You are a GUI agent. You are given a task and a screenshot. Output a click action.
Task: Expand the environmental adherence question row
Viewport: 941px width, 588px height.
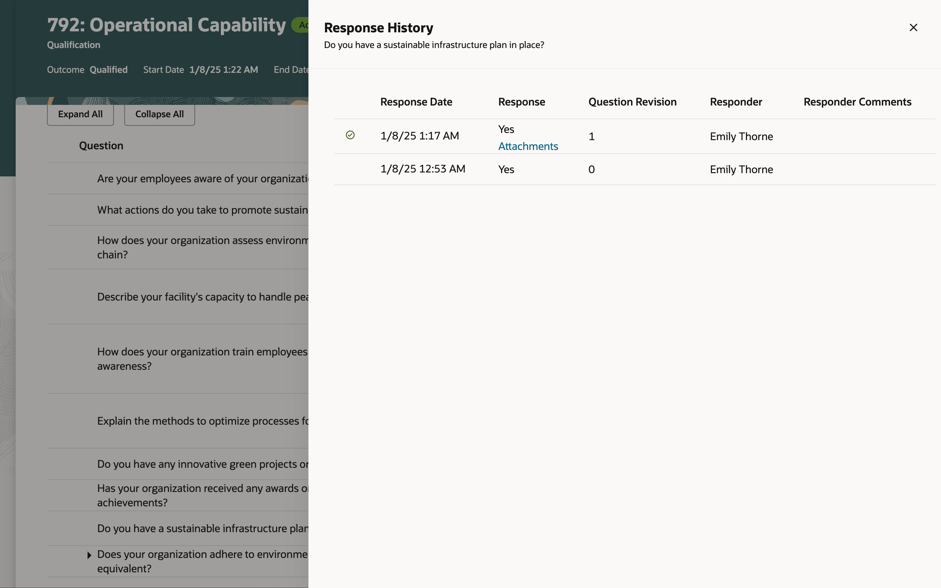[89, 555]
